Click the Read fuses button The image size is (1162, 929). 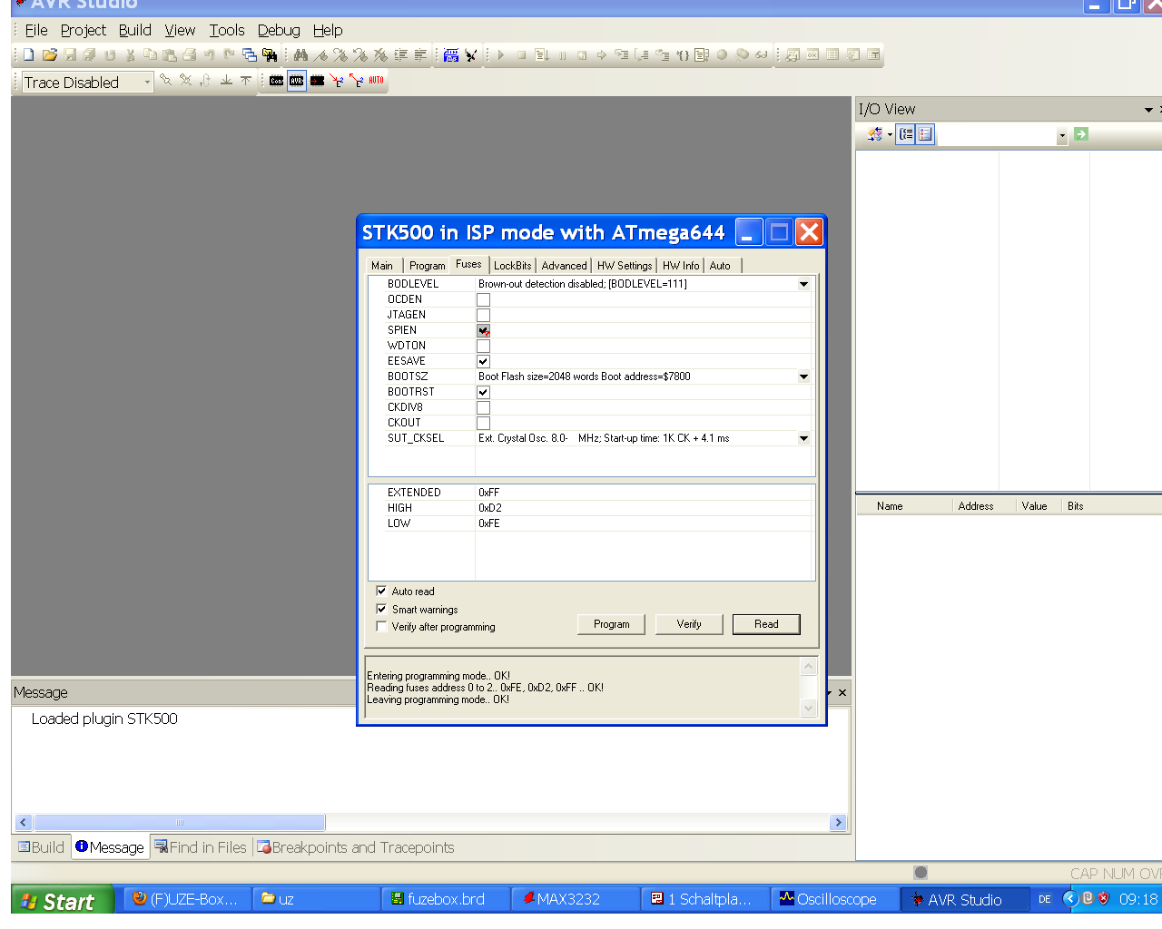point(766,624)
